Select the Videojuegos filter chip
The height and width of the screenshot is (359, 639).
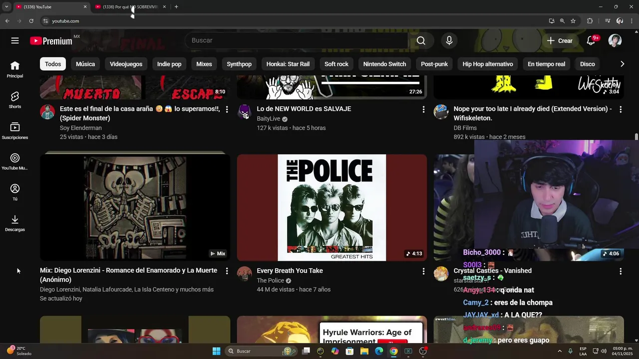[126, 64]
